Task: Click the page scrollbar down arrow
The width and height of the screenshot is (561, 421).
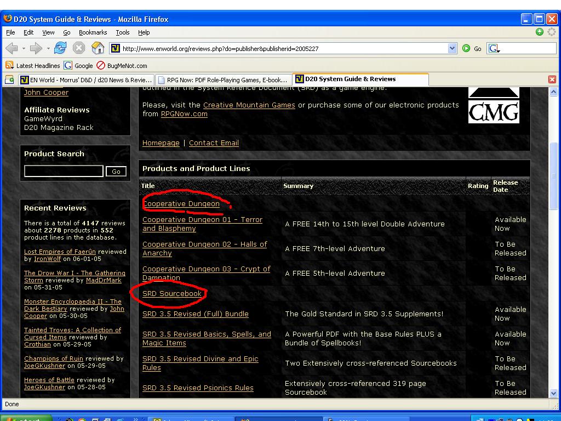Action: [x=553, y=393]
